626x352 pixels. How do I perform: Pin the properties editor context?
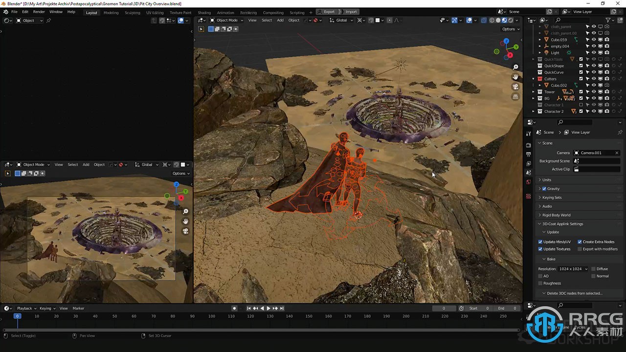coord(620,132)
